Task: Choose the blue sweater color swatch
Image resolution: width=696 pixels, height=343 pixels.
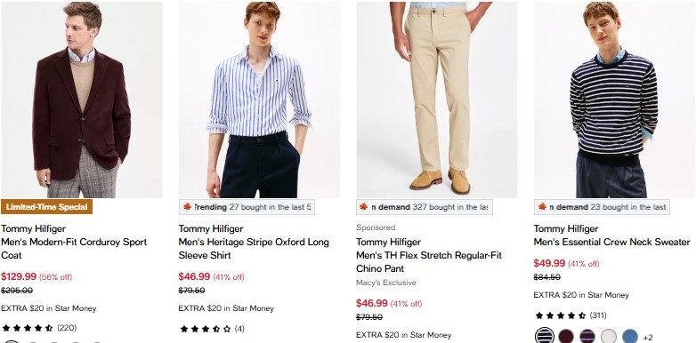Action: pos(630,336)
